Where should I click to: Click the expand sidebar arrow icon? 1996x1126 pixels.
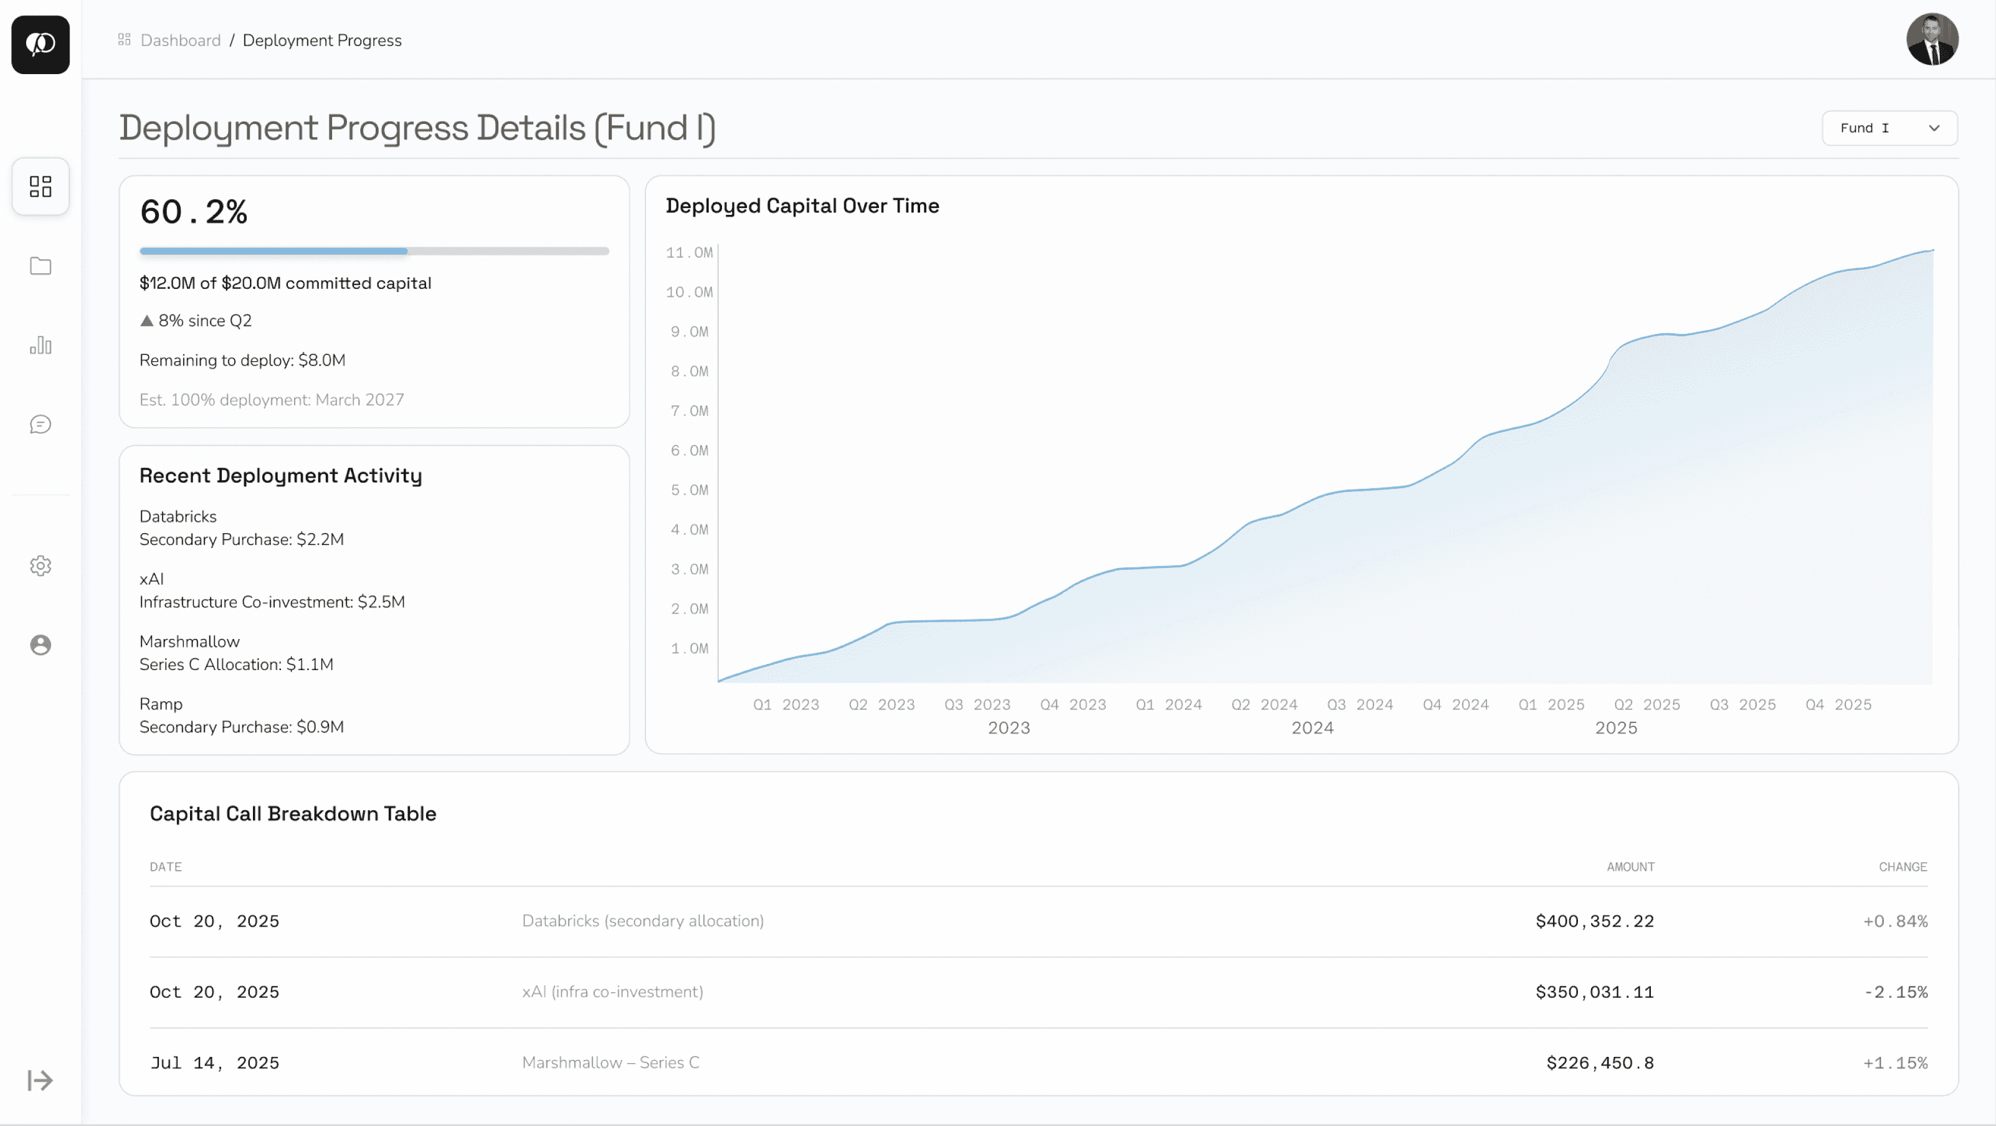tap(40, 1081)
